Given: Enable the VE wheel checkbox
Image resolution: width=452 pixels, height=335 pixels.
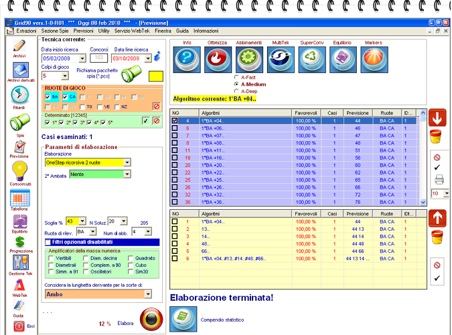Looking at the screenshot, I should coord(100,107).
